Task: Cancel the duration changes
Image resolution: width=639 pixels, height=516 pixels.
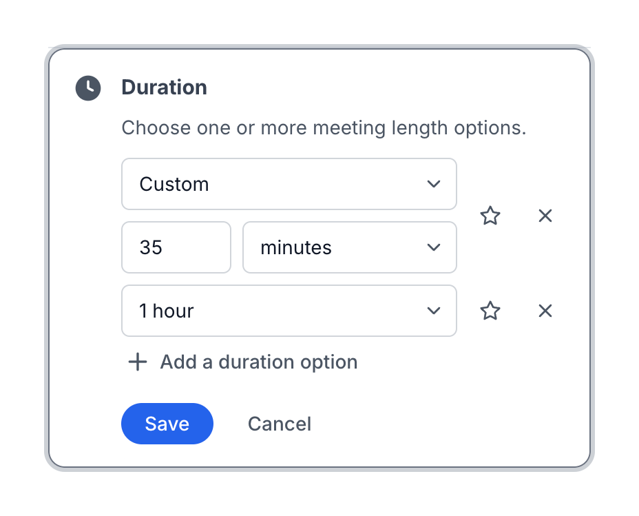Action: click(x=279, y=424)
